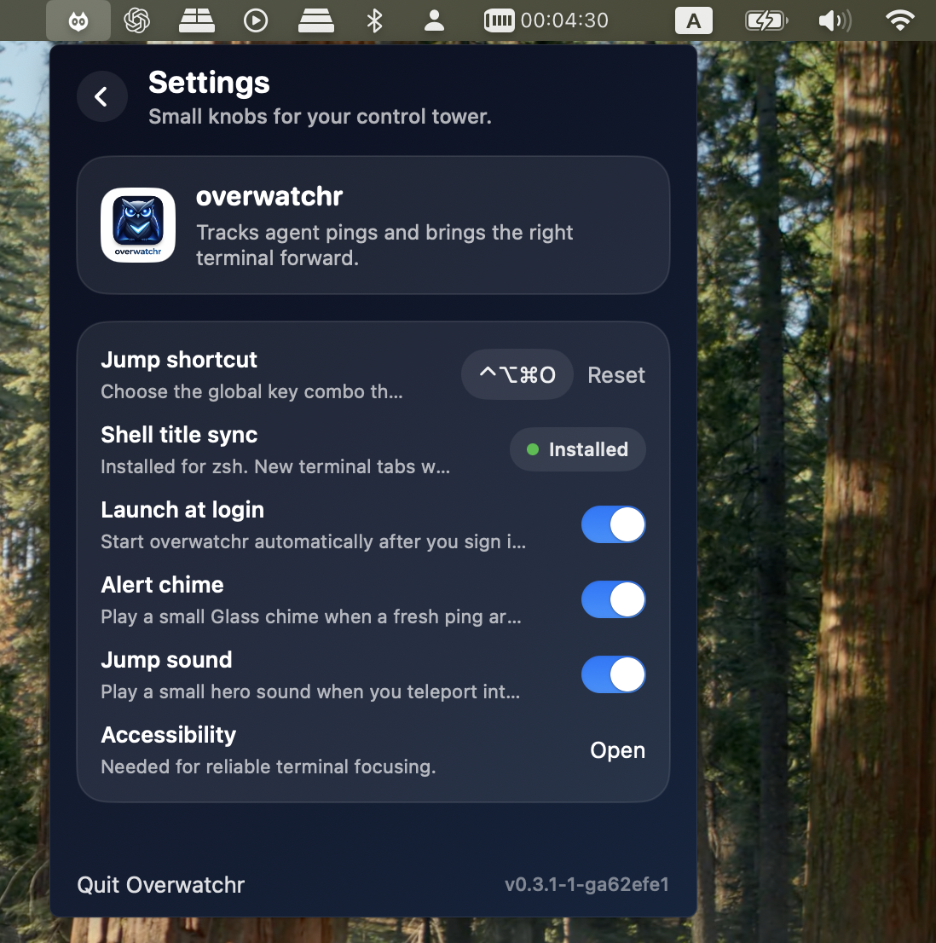This screenshot has height=943, width=936.
Task: Click the overwatchr owl app logo
Action: click(x=138, y=225)
